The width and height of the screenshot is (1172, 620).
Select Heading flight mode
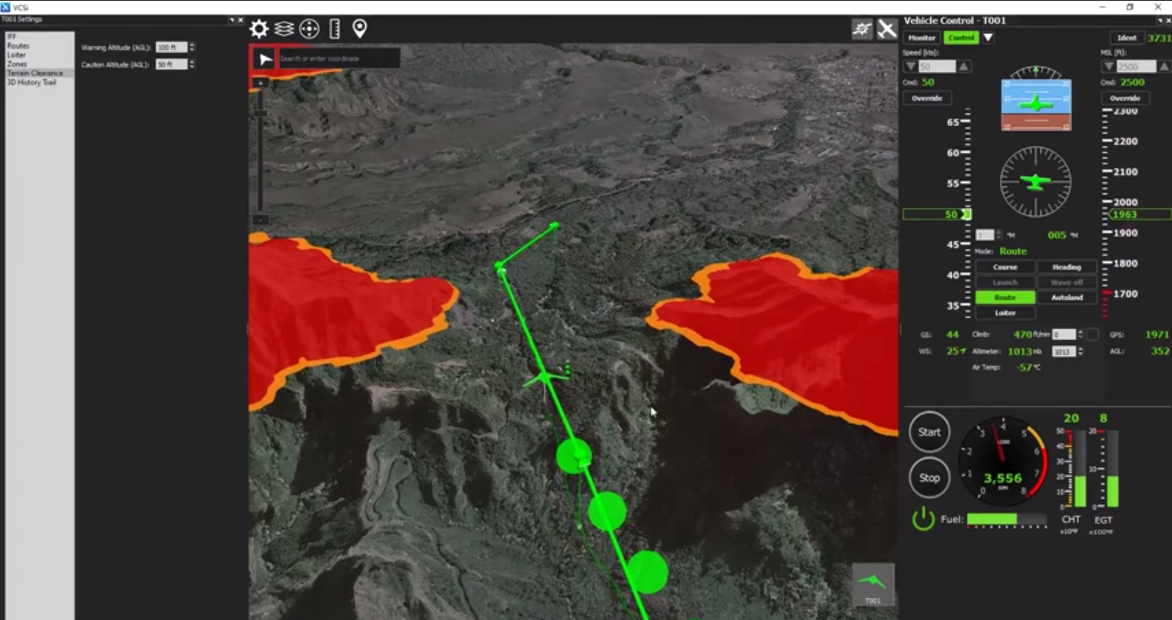[x=1066, y=267]
